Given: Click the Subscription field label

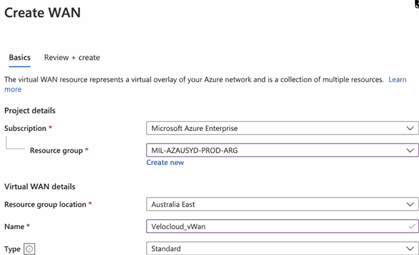Looking at the screenshot, I should click(x=25, y=128).
